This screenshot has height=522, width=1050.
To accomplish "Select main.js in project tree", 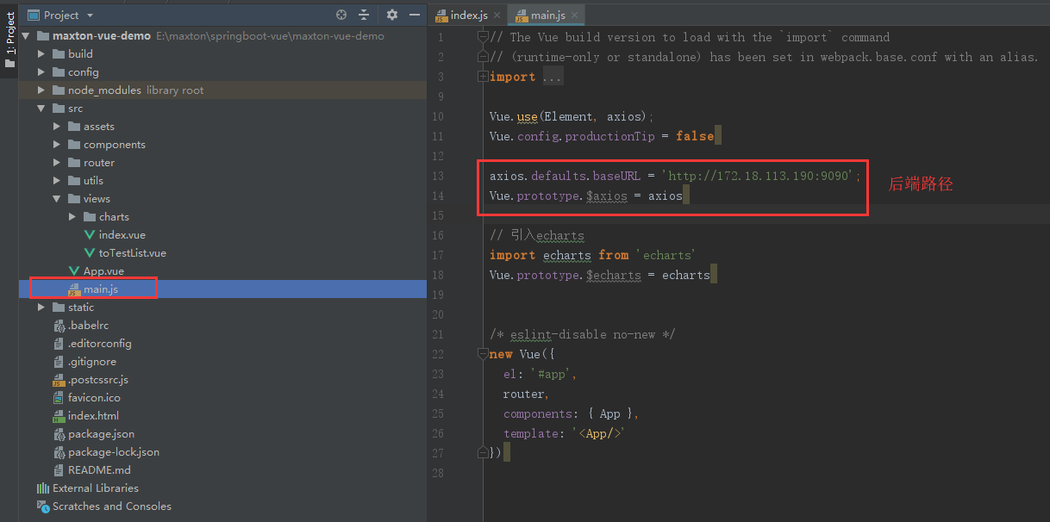I will coord(101,289).
